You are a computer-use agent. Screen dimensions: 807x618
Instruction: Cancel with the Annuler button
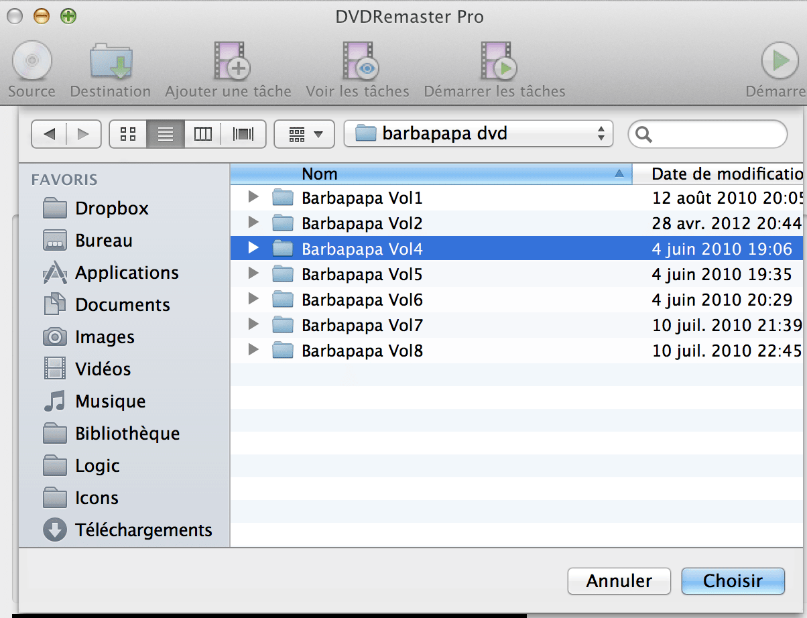(x=618, y=581)
